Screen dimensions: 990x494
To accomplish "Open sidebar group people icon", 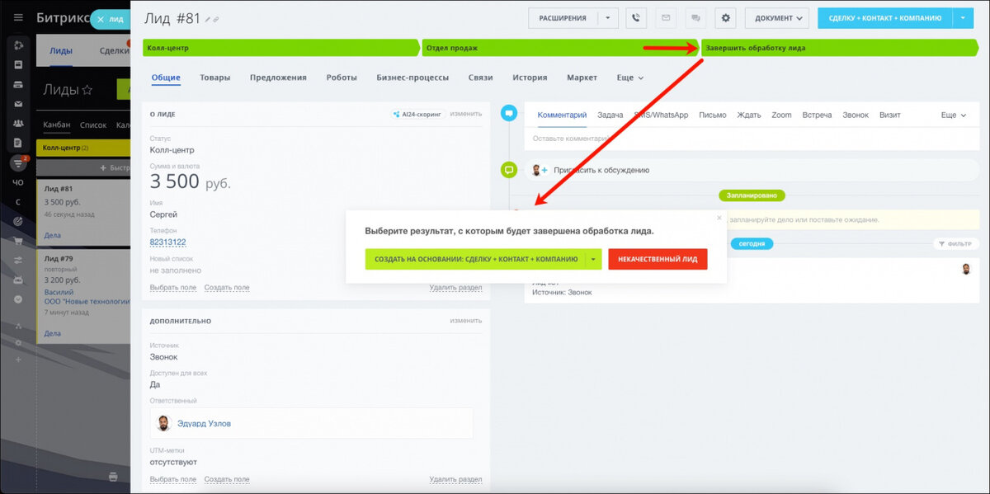I will pyautogui.click(x=18, y=123).
